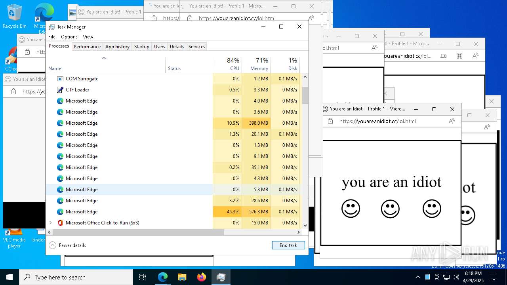Switch to the Performance tab
Screen dimensions: 507x285
pos(87,46)
